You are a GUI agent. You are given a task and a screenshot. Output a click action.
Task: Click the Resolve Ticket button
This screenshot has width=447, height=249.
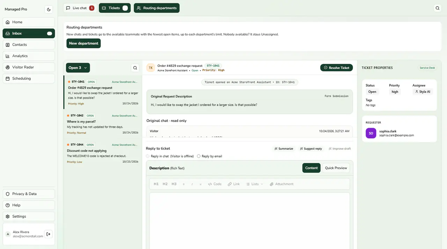[337, 68]
